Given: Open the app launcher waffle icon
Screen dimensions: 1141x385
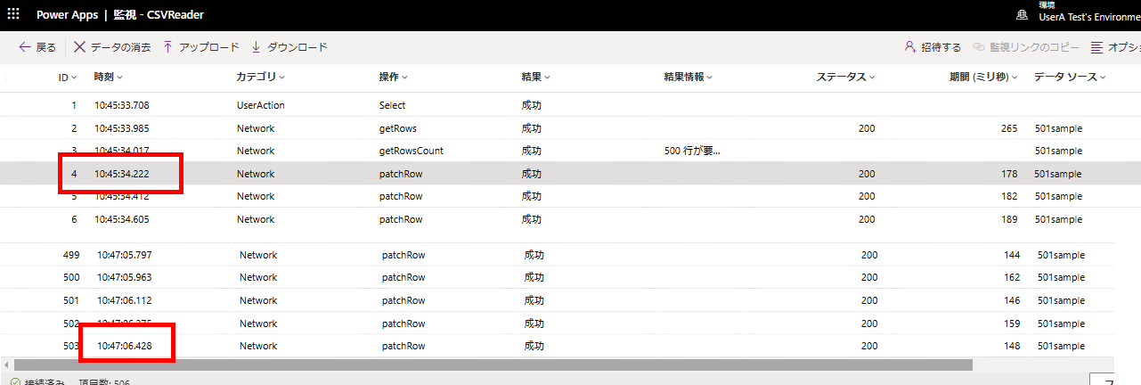Looking at the screenshot, I should [13, 14].
